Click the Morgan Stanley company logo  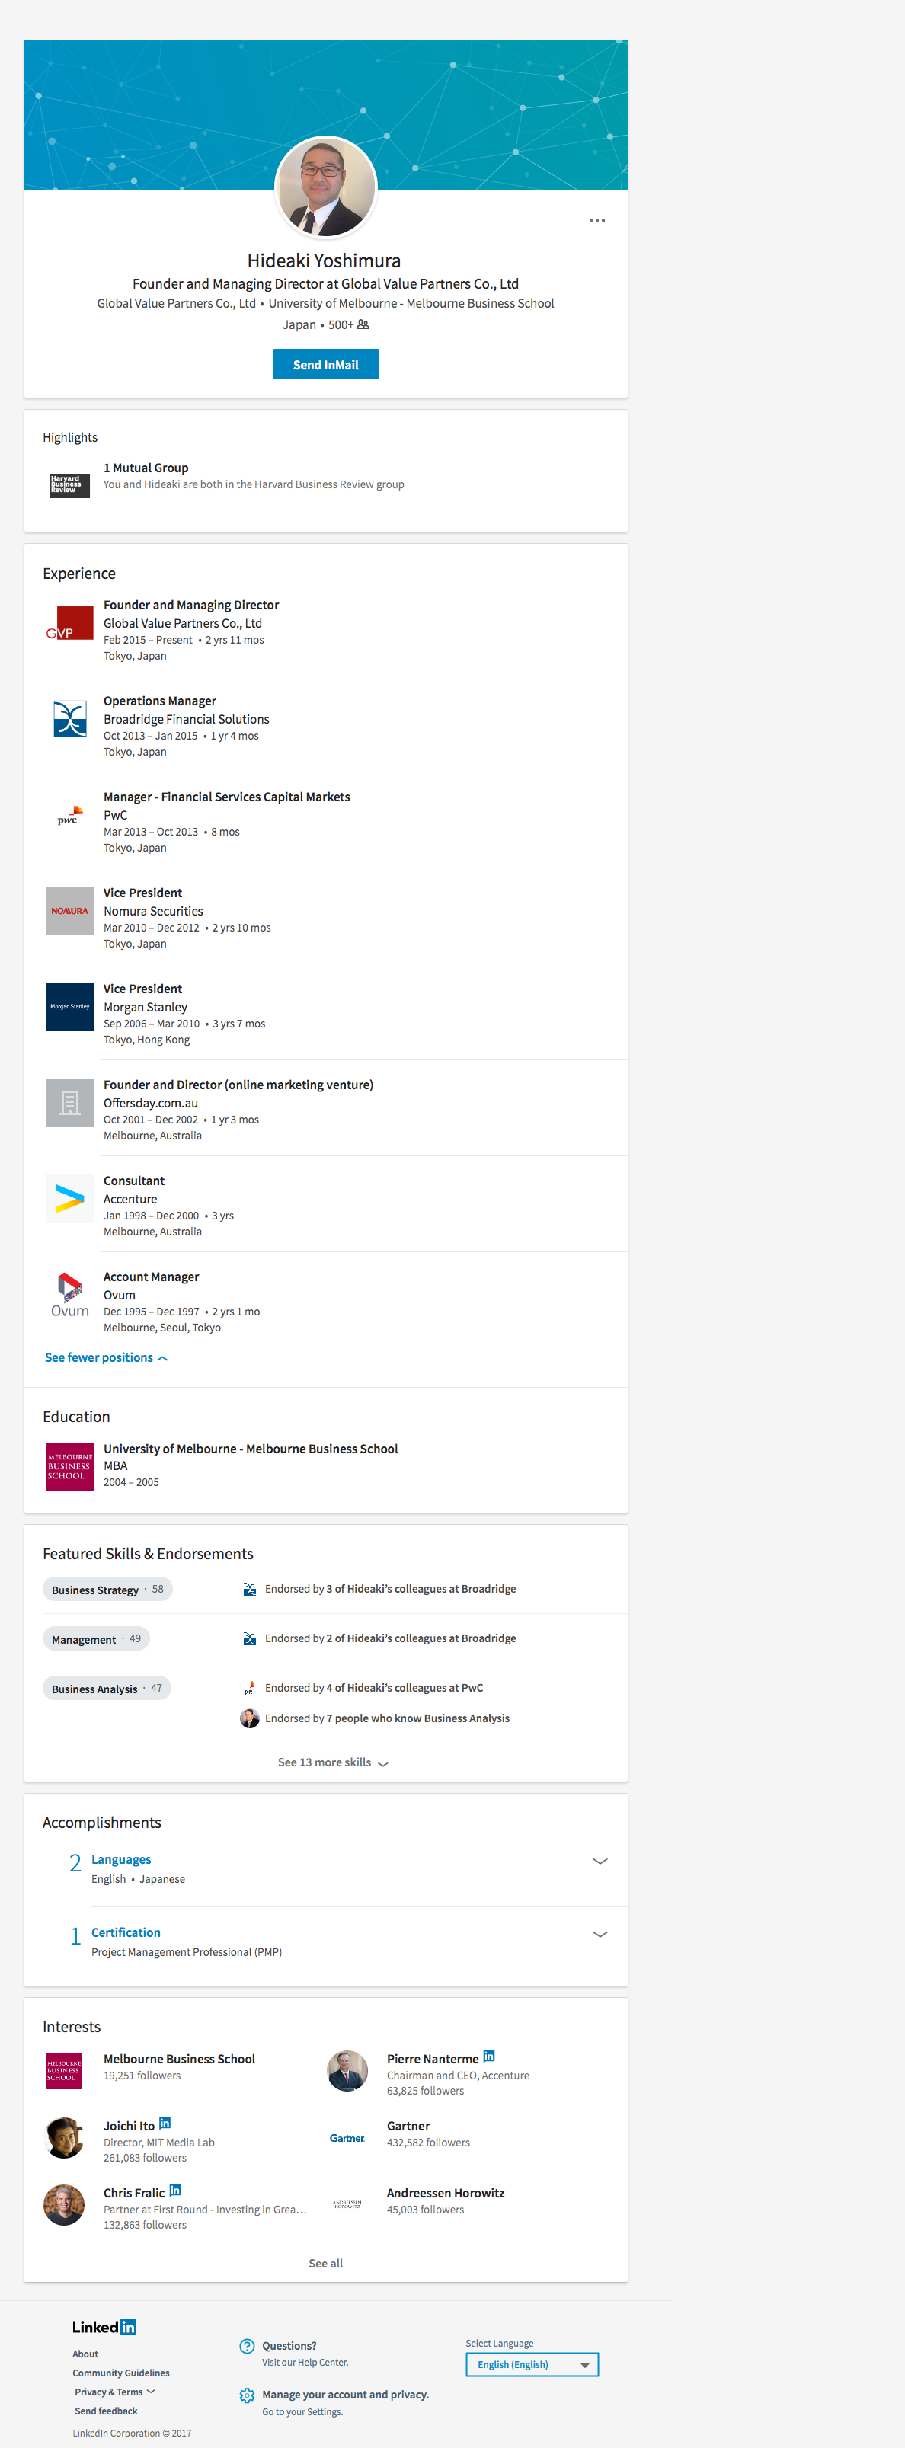[x=69, y=1006]
